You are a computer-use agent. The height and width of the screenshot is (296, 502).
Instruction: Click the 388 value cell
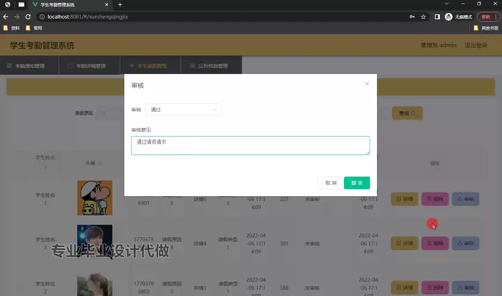click(x=284, y=288)
